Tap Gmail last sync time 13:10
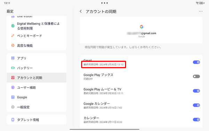Viewport: 209px width, 131px height. pyautogui.click(x=103, y=65)
